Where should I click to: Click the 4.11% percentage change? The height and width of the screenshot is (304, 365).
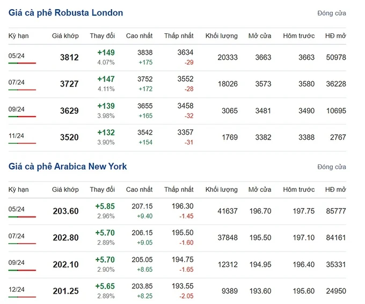[x=106, y=89]
